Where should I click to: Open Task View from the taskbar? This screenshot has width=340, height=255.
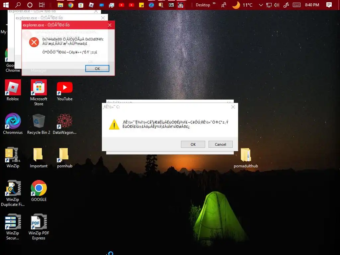coord(42,5)
